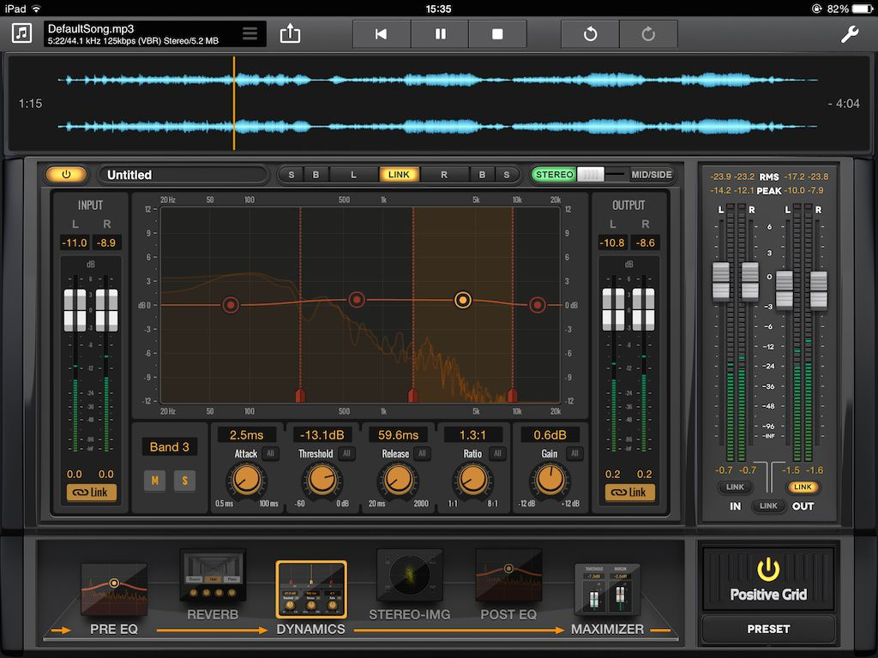
Task: Enable All mode for the Attack knob
Action: 273,453
